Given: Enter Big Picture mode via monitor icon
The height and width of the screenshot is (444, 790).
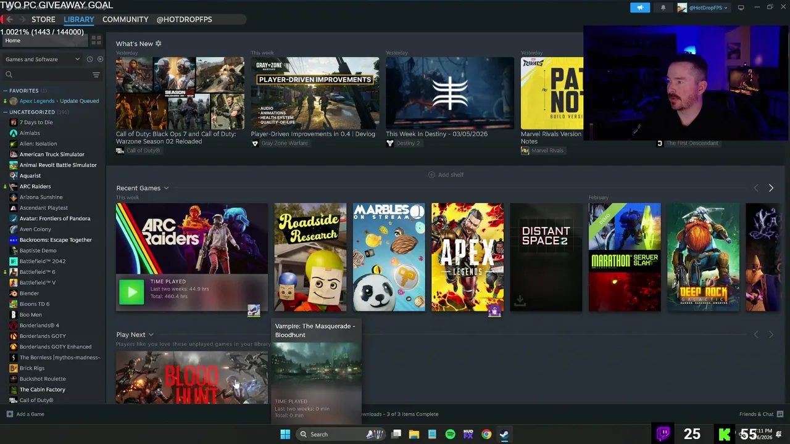Looking at the screenshot, I should click(x=741, y=7).
